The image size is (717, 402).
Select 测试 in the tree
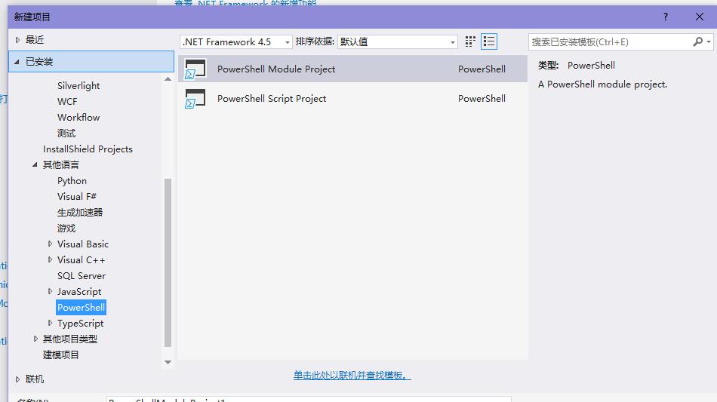pos(66,133)
